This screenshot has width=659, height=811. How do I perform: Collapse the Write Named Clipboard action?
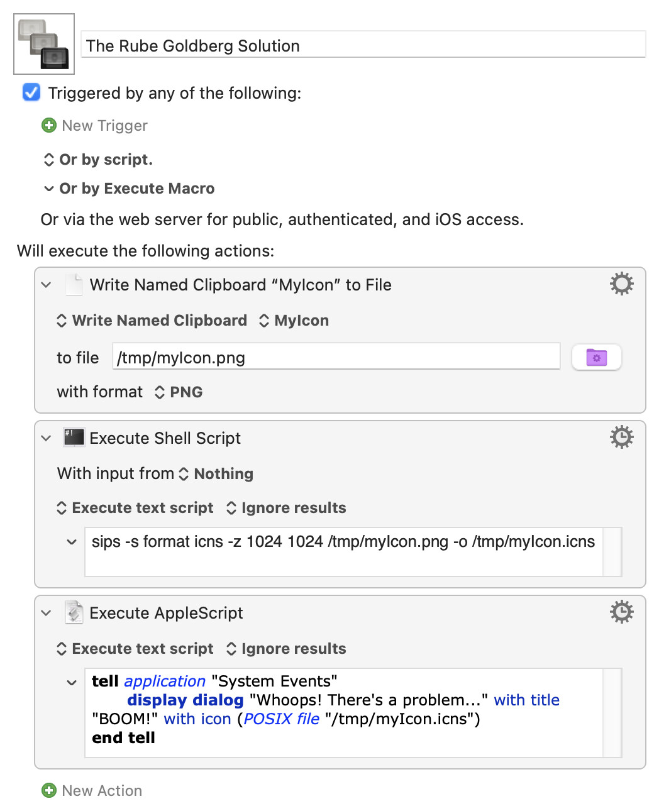pos(46,285)
